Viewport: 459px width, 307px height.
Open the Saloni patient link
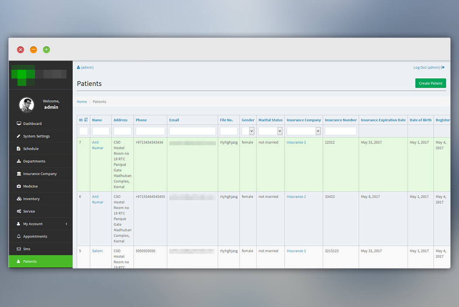click(97, 251)
